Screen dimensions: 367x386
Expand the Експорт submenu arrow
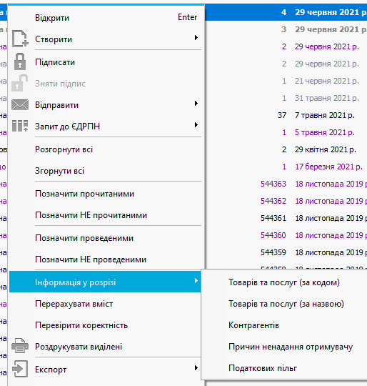[x=196, y=368]
